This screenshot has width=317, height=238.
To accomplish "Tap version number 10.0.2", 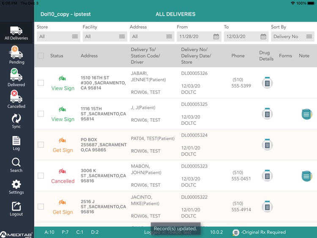I will (216, 232).
